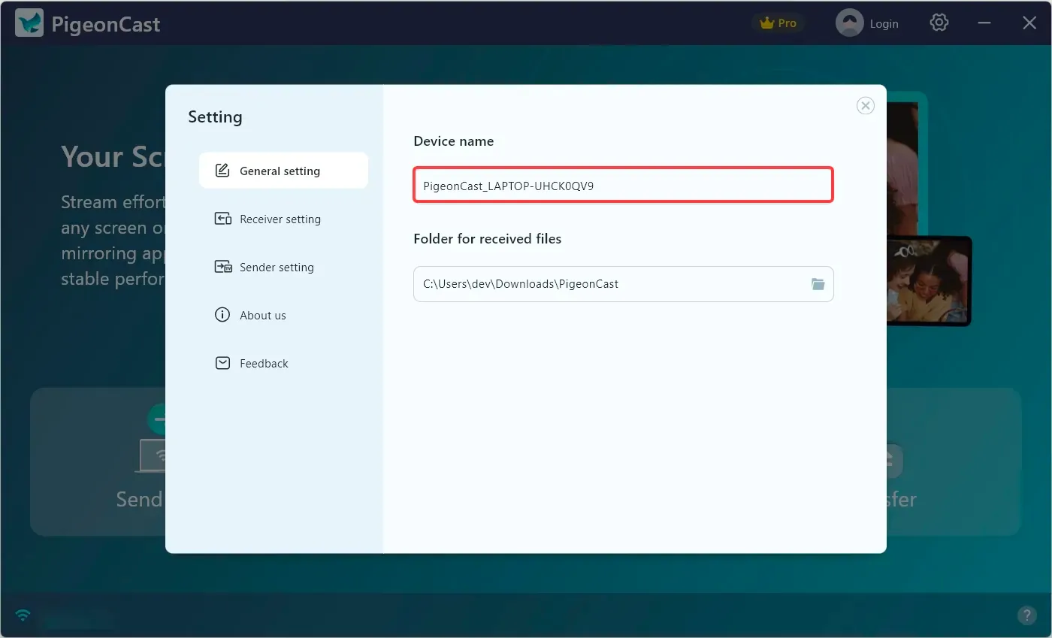Screen dimensions: 1052x638
Task: Minimize the PigeonCast window
Action: tap(984, 23)
